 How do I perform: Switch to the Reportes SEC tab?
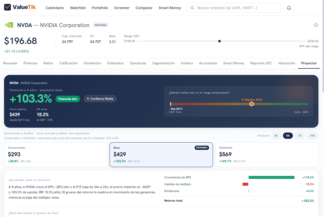(x=261, y=63)
